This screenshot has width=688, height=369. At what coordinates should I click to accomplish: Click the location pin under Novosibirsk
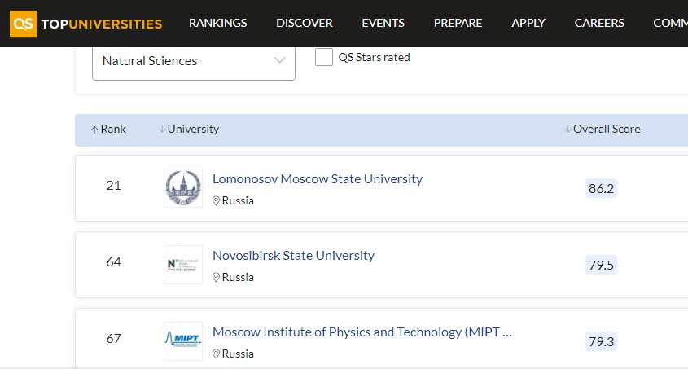tap(216, 277)
